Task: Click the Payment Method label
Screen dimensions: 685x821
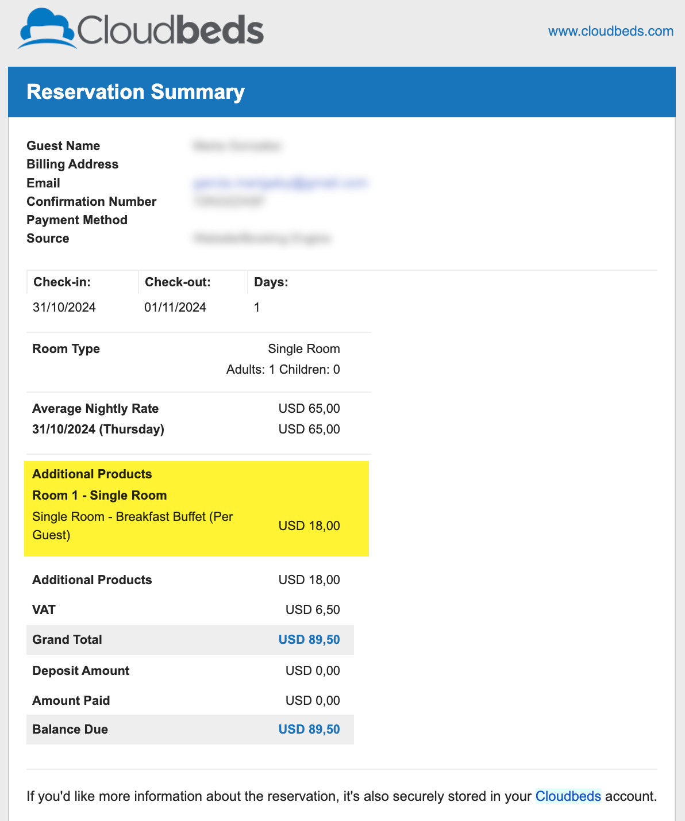Action: point(77,220)
